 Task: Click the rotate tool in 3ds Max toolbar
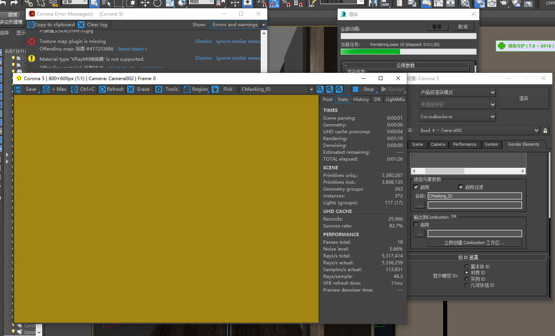pyautogui.click(x=157, y=3)
